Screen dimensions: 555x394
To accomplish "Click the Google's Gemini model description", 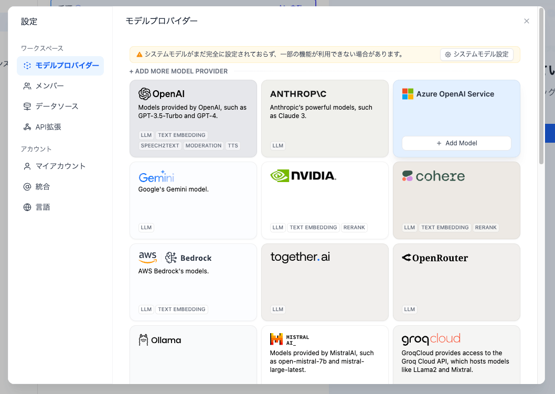I will [174, 189].
